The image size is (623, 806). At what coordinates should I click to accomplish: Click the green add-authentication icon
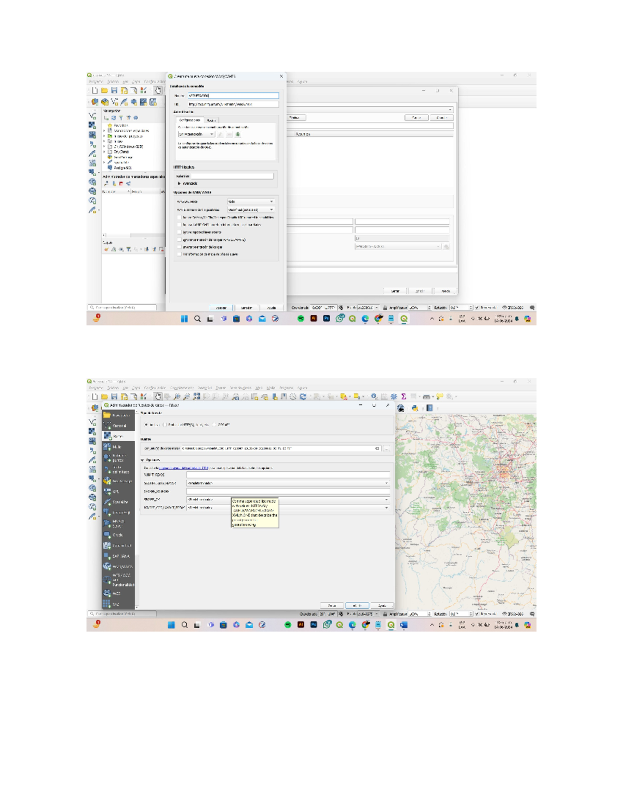(x=238, y=134)
